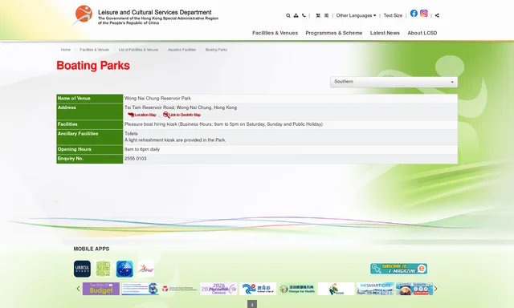The image size is (514, 308).
Task: Switch to Traditional Chinese language icon
Action: (318, 15)
